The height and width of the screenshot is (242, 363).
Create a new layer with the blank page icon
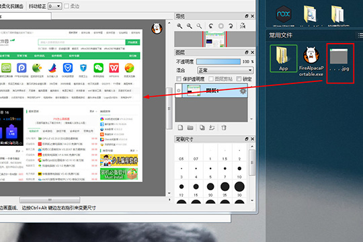(x=180, y=128)
